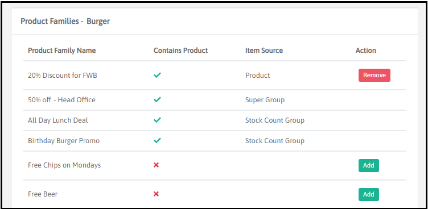Click Product item source in first row

257,75
